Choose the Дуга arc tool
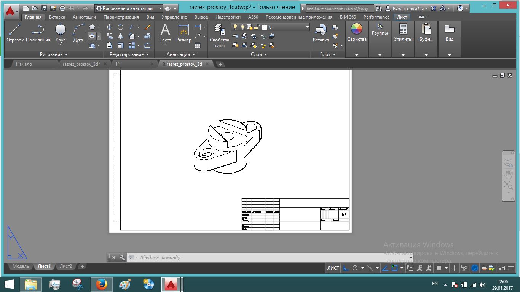 [x=78, y=33]
